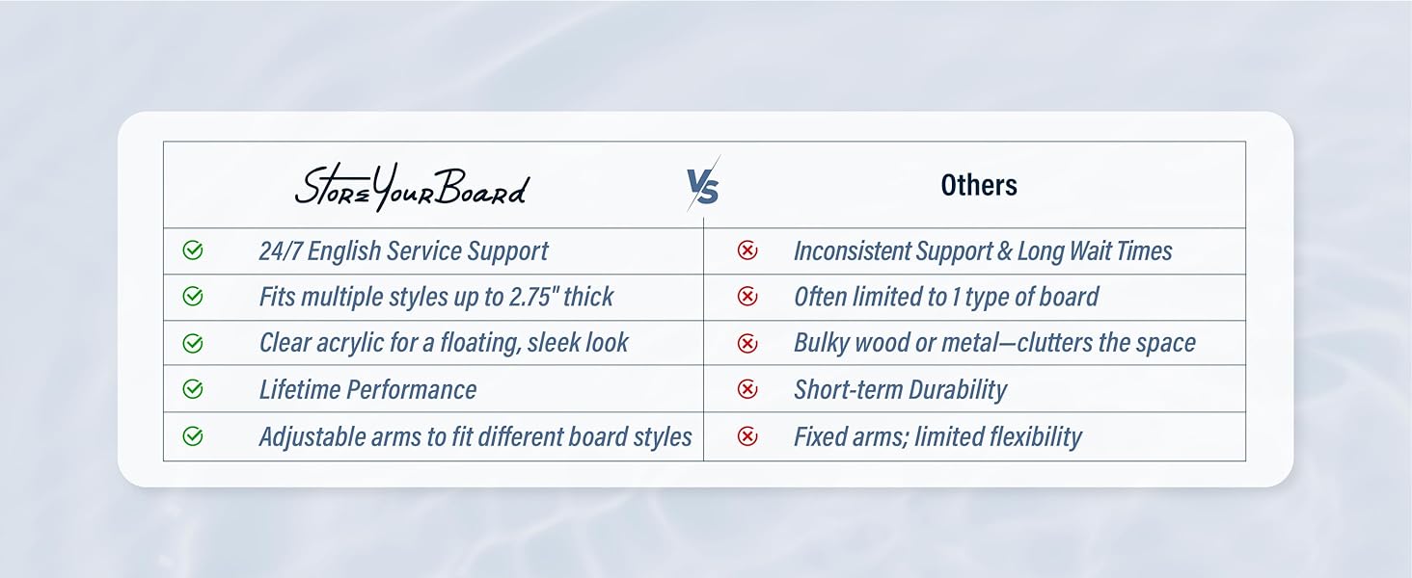The width and height of the screenshot is (1412, 578).
Task: Click red X beside Fixed arms row
Action: [x=747, y=436]
